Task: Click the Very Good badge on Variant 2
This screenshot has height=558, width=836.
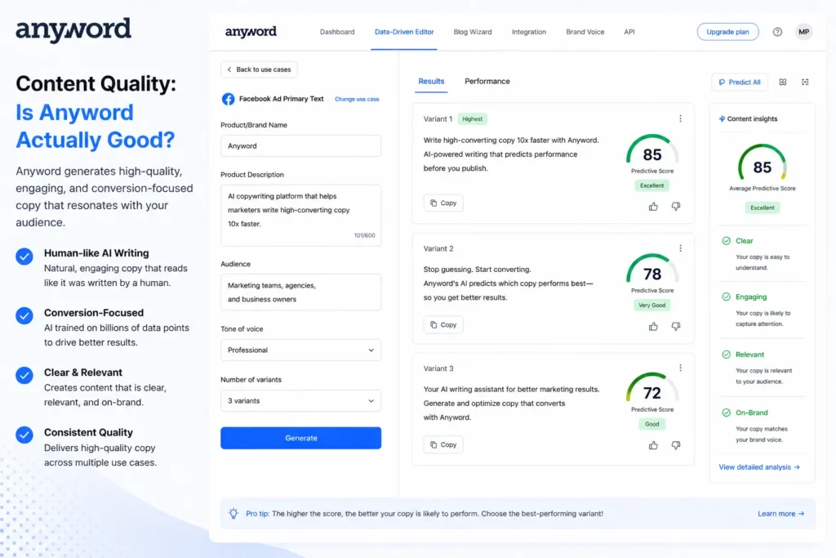Action: 652,305
